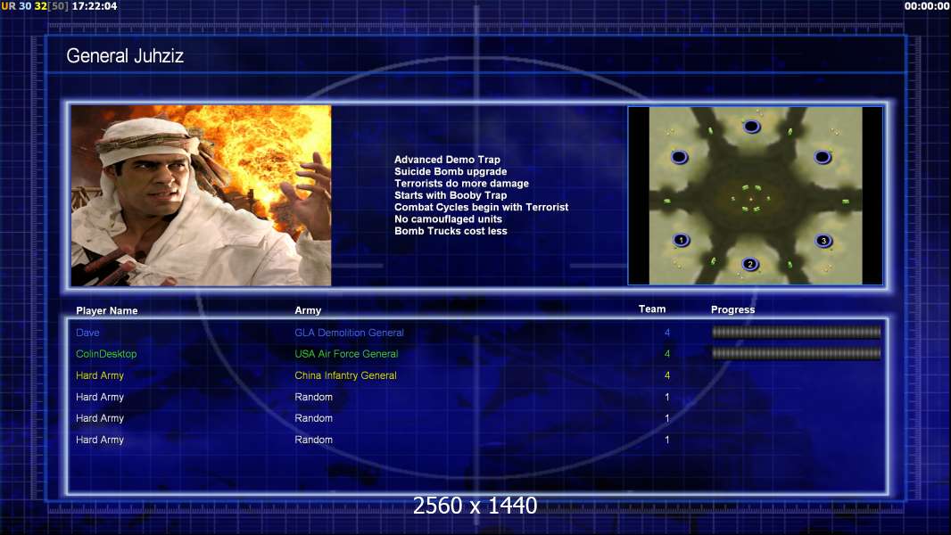Image resolution: width=951 pixels, height=535 pixels.
Task: Click the 00:00:00 timer readout
Action: tap(927, 6)
